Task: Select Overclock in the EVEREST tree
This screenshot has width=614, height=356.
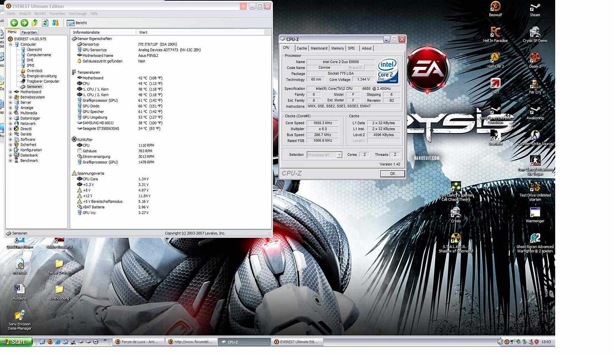Action: (35, 71)
